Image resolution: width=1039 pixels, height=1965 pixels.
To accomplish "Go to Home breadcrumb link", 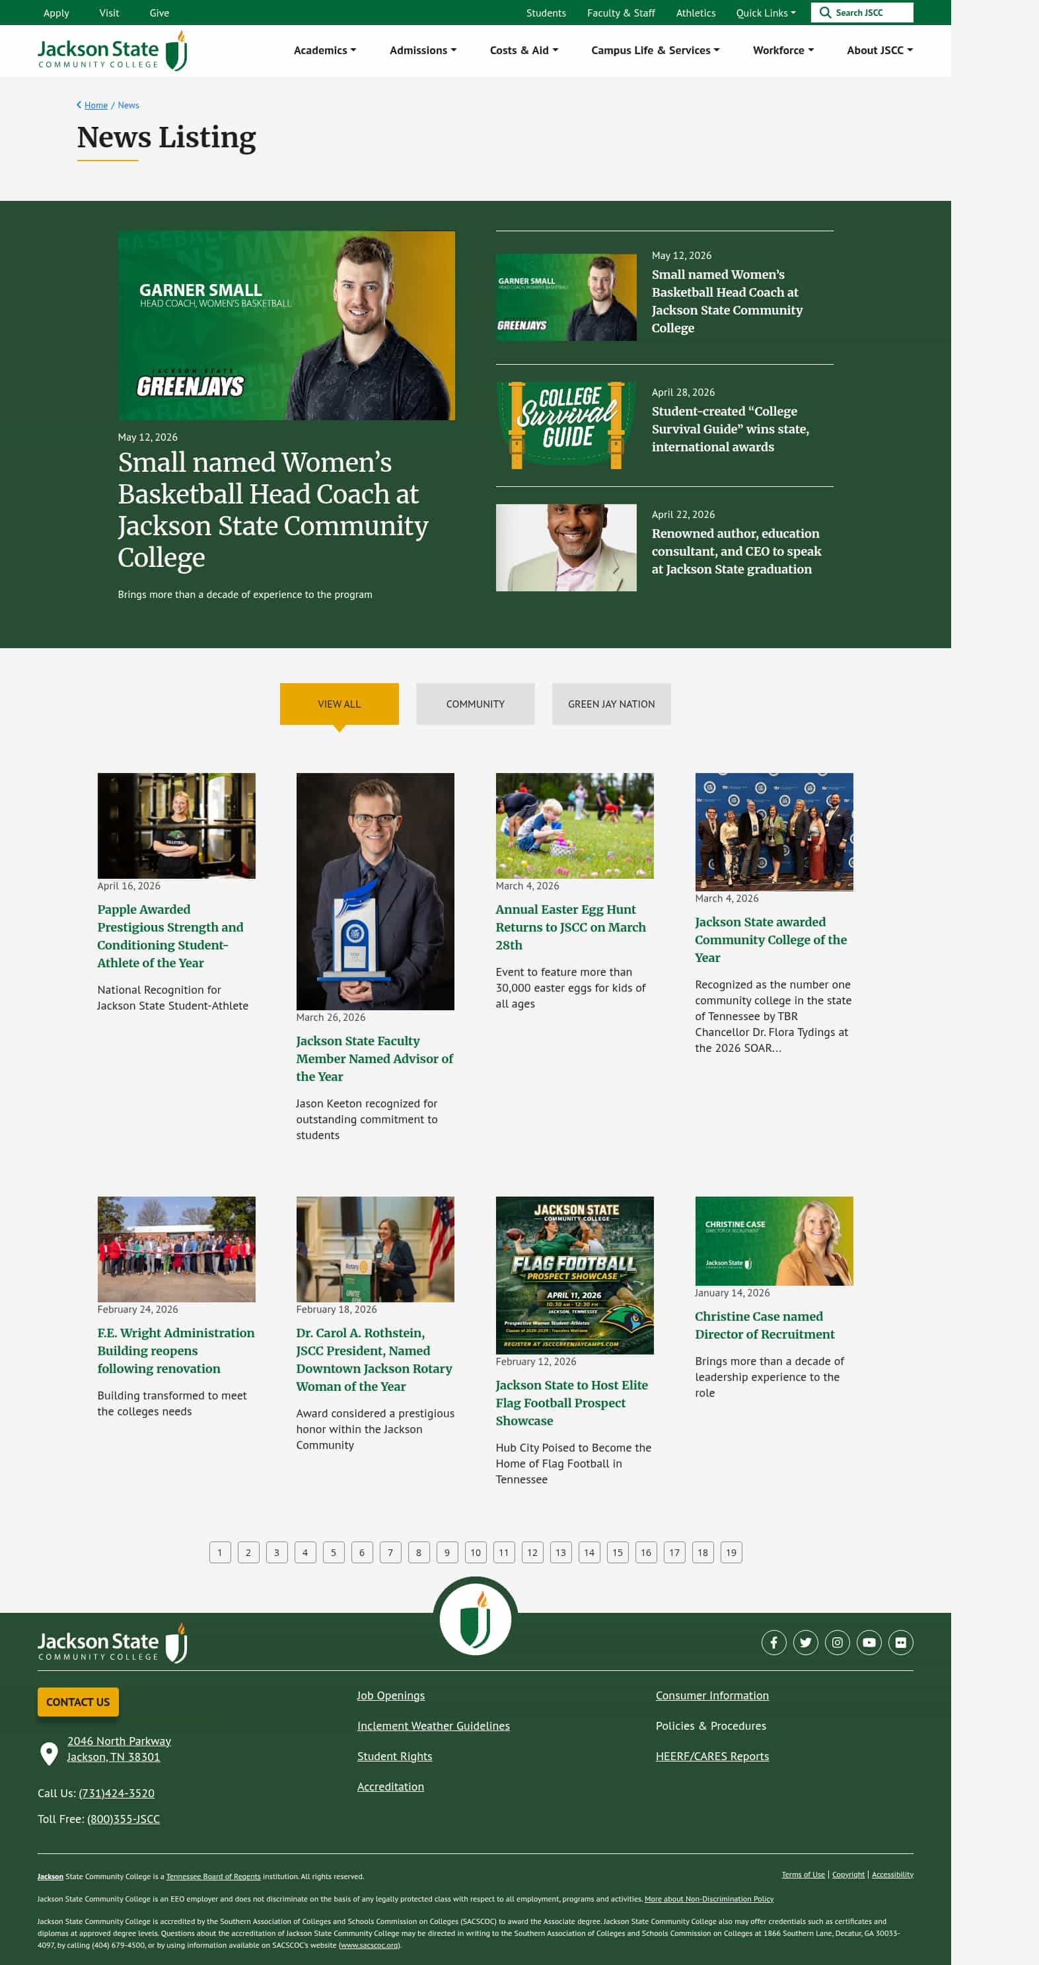I will [96, 105].
